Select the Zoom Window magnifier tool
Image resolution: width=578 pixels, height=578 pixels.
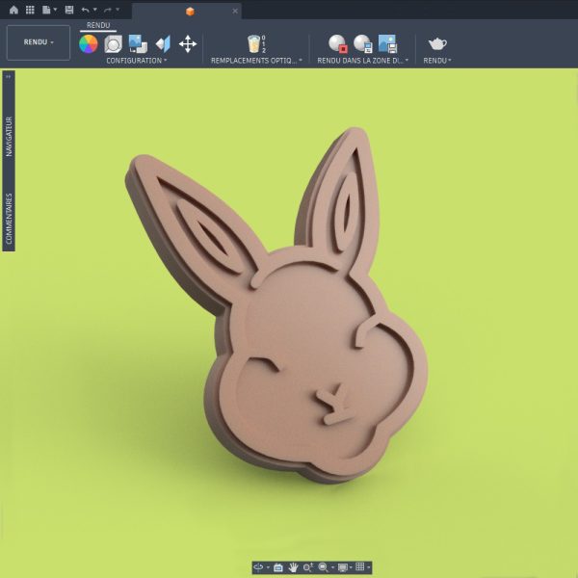click(x=324, y=567)
